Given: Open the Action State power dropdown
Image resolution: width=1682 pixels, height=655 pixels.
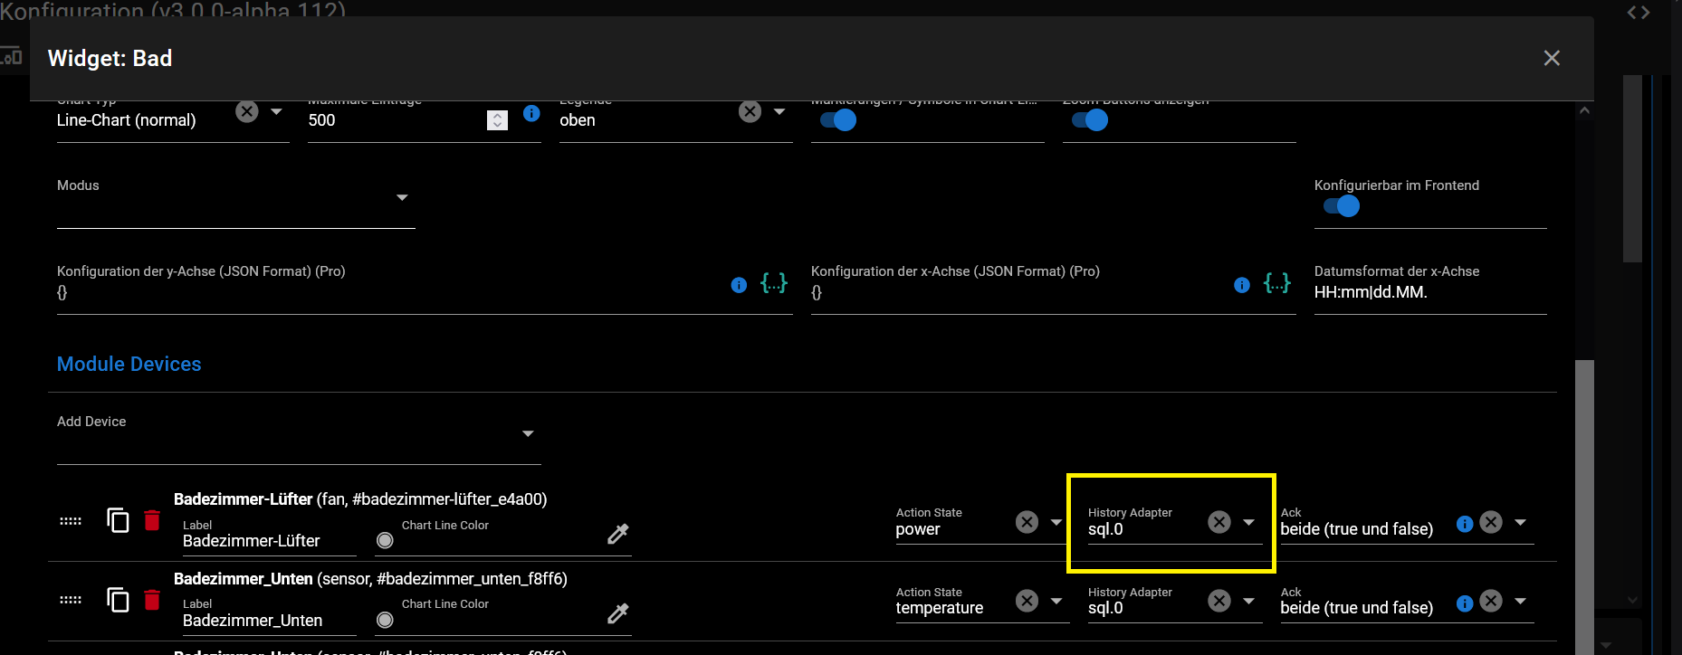Looking at the screenshot, I should (1056, 522).
